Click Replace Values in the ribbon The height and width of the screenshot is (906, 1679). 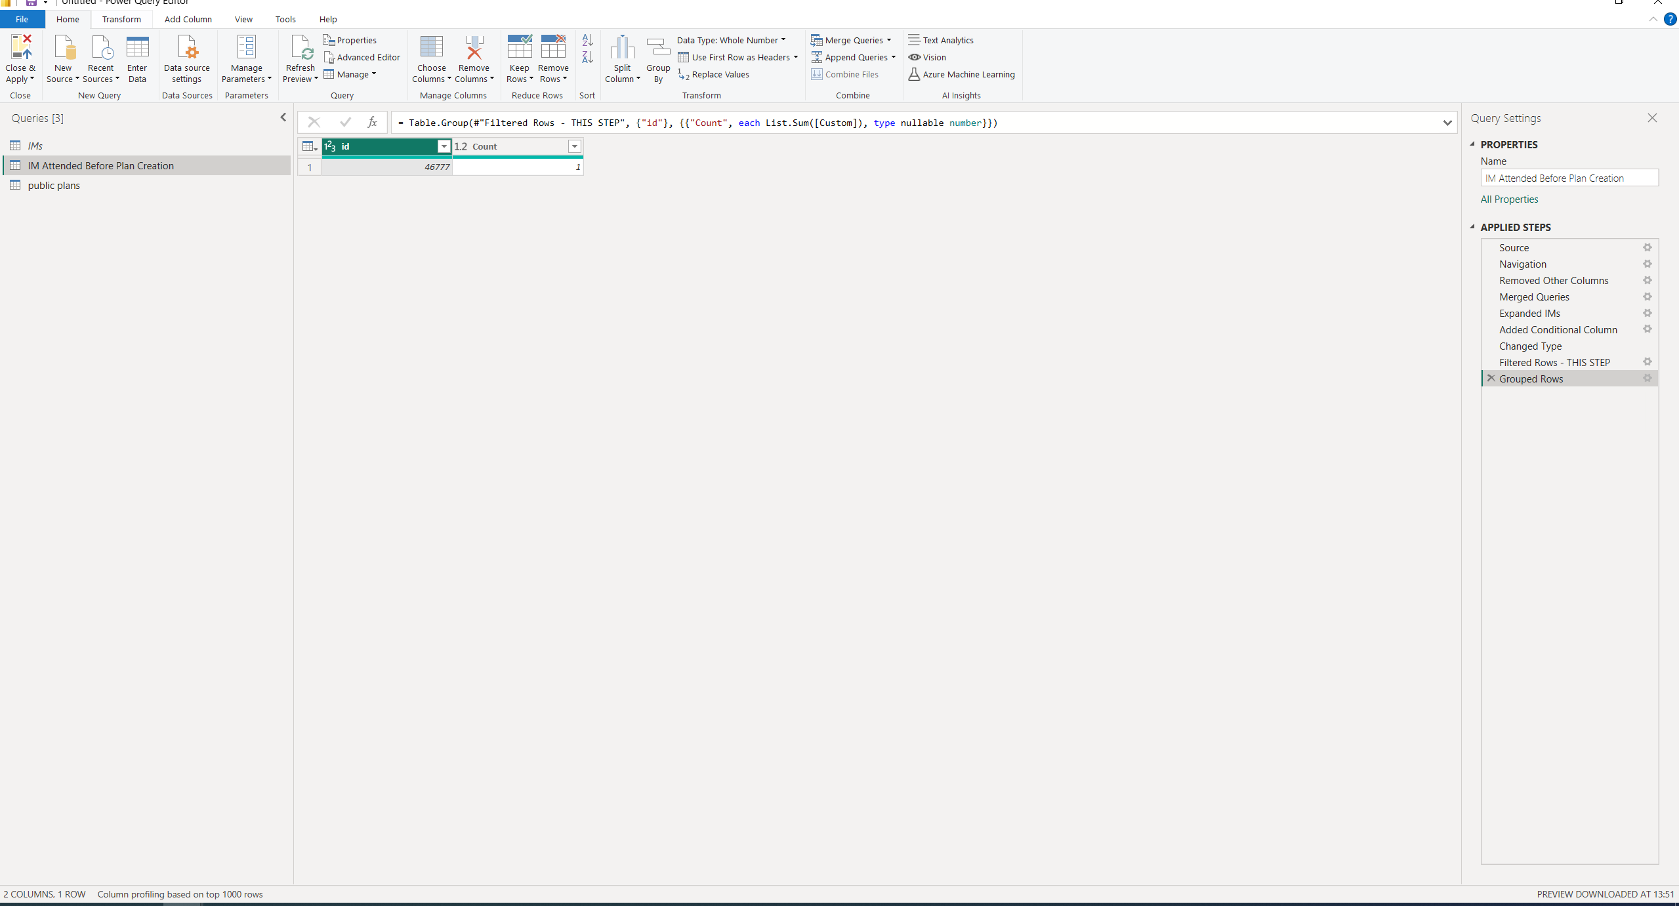(713, 74)
